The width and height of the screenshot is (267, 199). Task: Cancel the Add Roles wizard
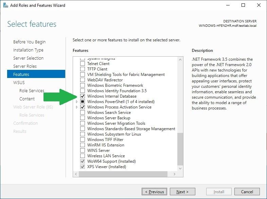[247, 192]
